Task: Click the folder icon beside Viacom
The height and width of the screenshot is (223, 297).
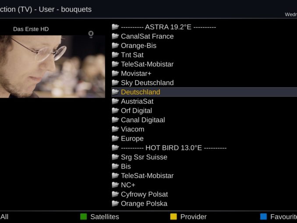Action: [115, 129]
